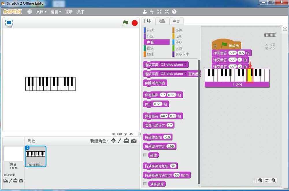Switch stage to presentation mode

coord(9,23)
